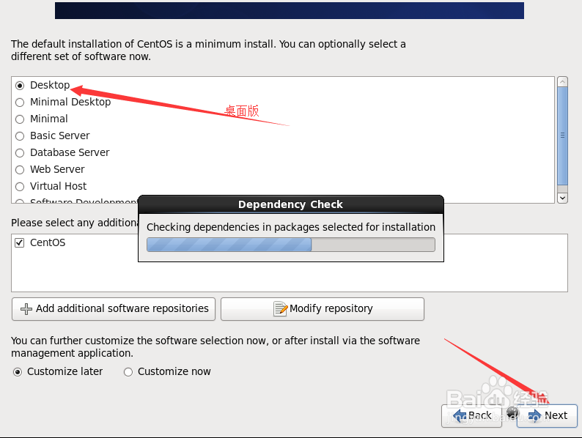Choose Database Server option
Screen dimensions: 582x438
(20, 153)
